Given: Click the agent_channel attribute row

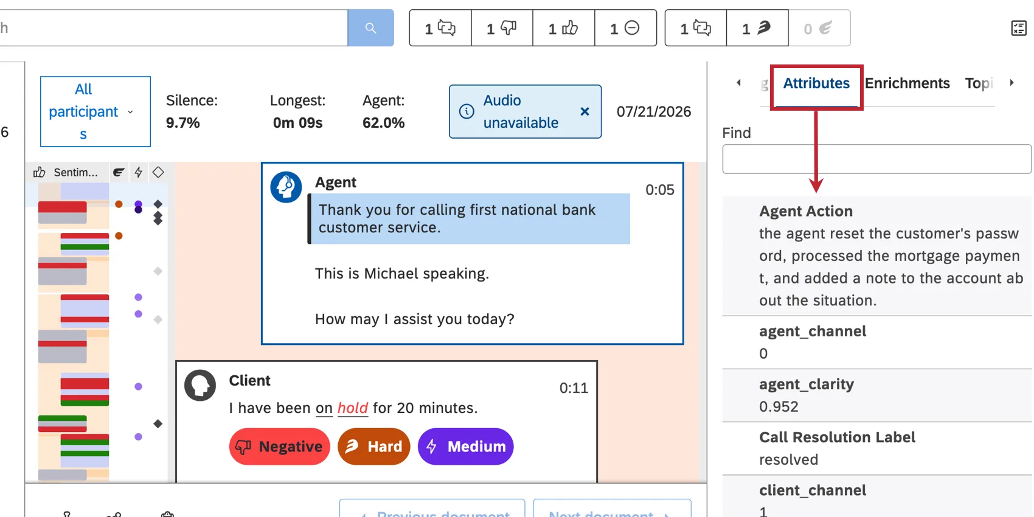Looking at the screenshot, I should pyautogui.click(x=877, y=342).
